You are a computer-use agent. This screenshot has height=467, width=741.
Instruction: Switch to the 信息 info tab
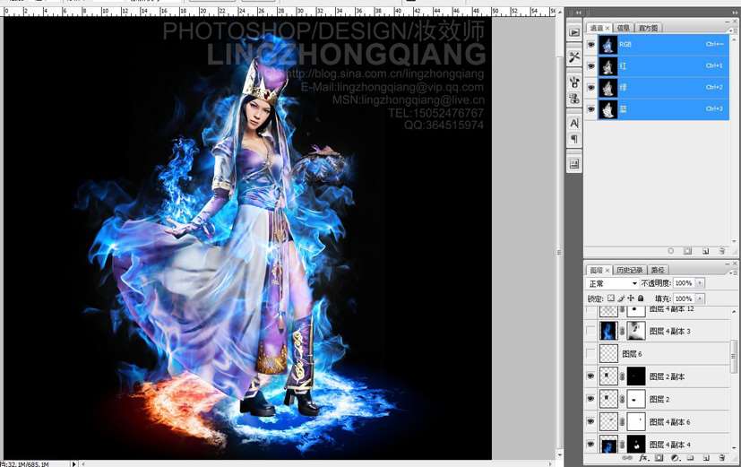pos(622,28)
